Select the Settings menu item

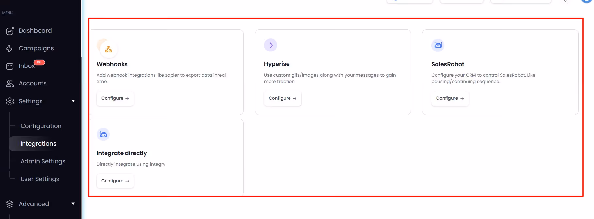[31, 101]
